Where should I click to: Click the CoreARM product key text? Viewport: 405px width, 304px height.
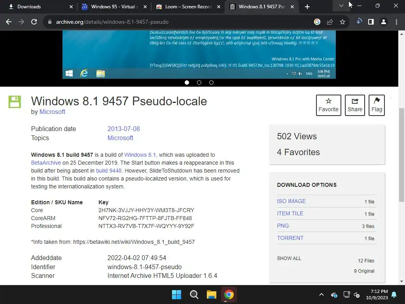point(145,218)
